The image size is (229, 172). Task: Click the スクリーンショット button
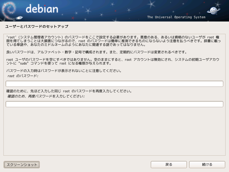pos(22,165)
